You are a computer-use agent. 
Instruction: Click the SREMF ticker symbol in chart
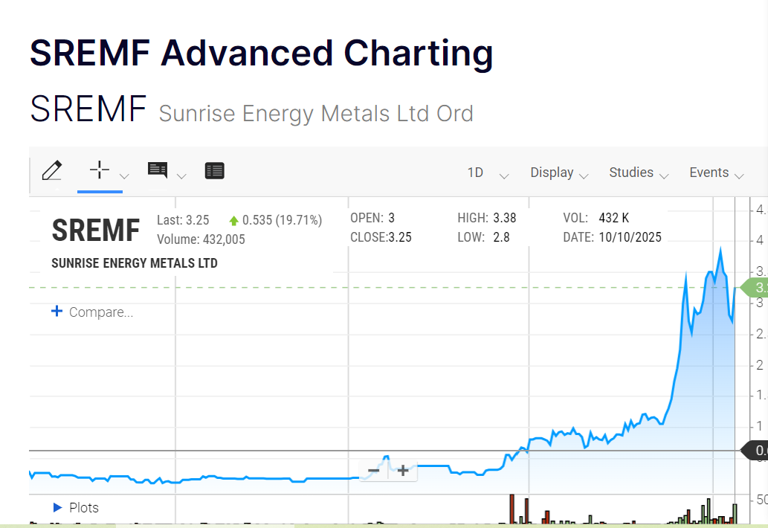tap(95, 231)
